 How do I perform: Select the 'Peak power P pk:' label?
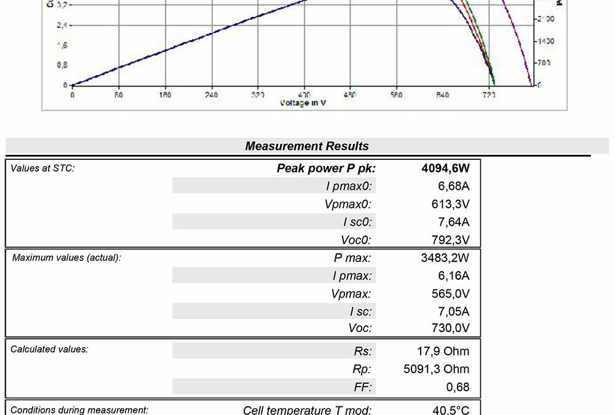coord(326,168)
